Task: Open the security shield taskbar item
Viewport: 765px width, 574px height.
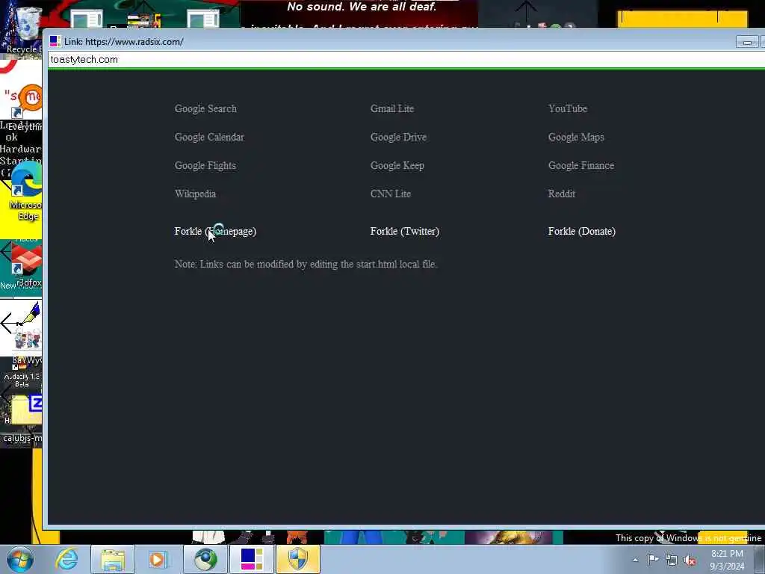Action: point(298,559)
